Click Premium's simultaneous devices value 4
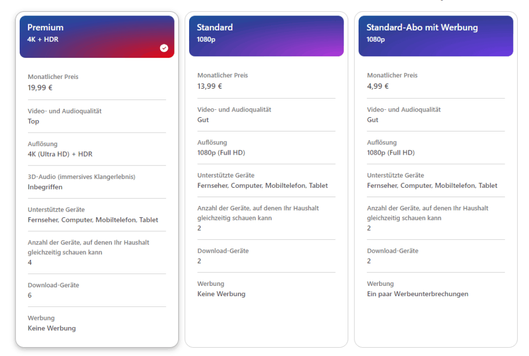The image size is (529, 356). [30, 263]
